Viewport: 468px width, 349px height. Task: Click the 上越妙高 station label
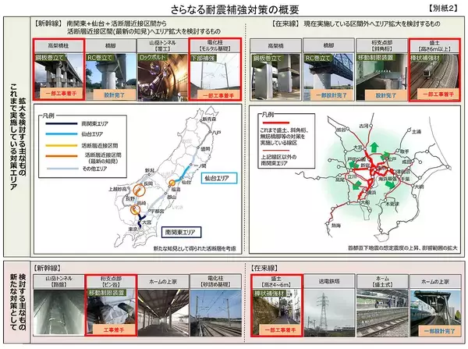[118, 189]
